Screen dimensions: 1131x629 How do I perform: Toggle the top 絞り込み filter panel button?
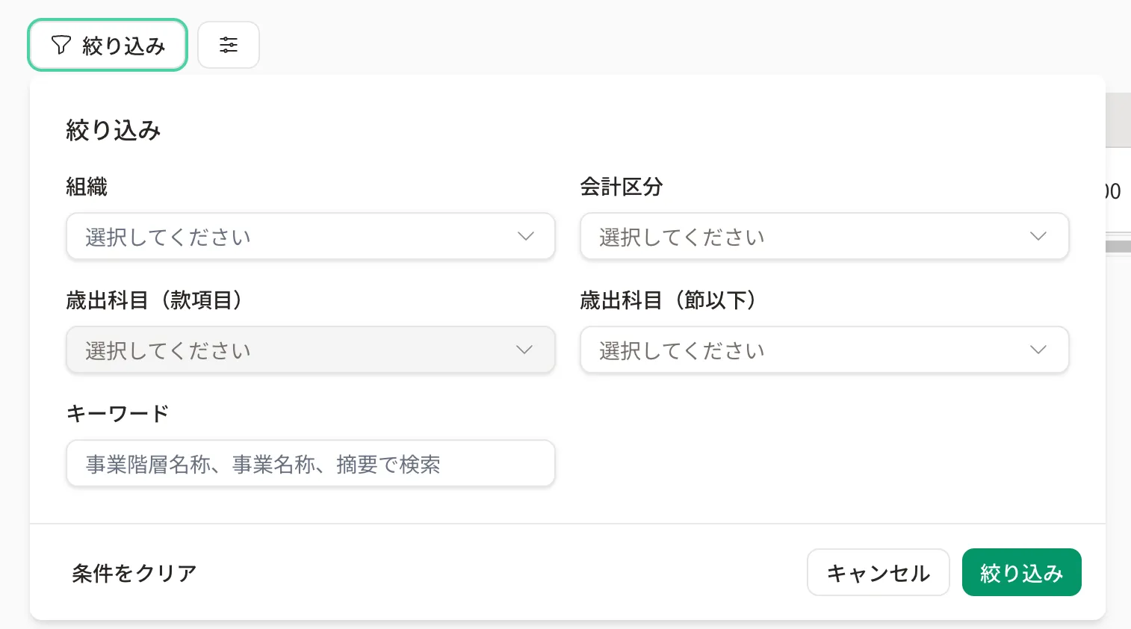click(108, 45)
